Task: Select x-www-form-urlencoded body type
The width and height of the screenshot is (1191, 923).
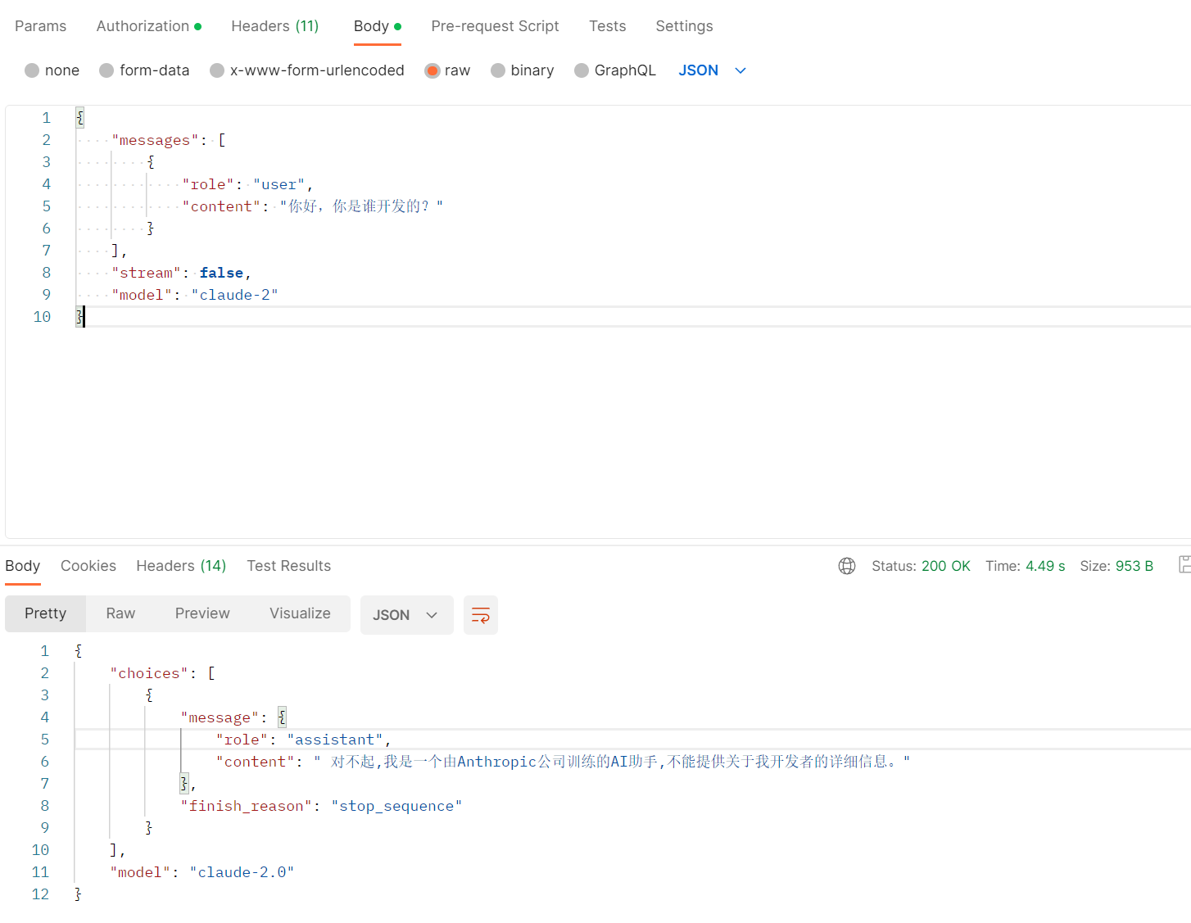Action: coord(307,70)
